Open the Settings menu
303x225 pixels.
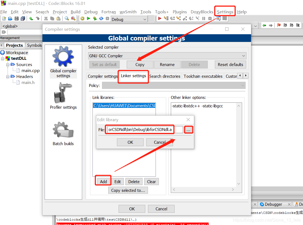(x=225, y=12)
